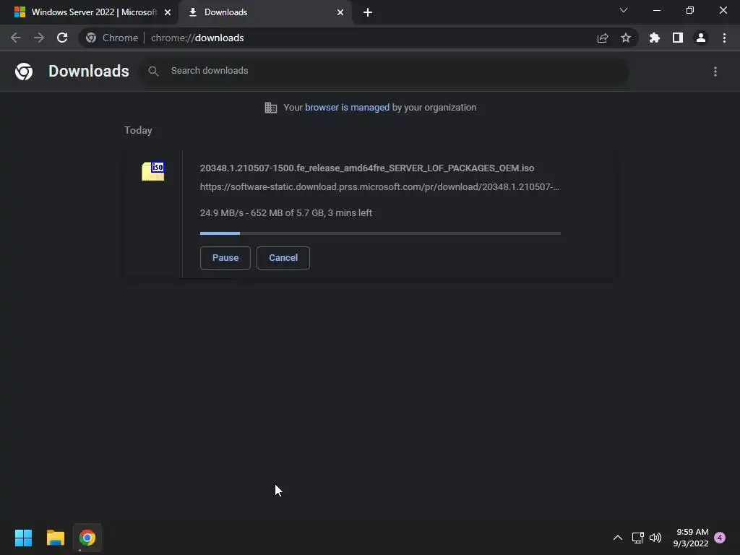
Task: Toggle the side panel icon
Action: (x=678, y=38)
